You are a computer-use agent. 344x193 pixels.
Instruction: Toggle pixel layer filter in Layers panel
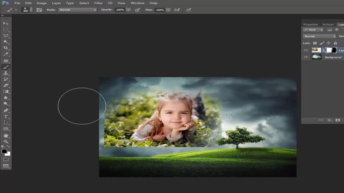click(329, 30)
